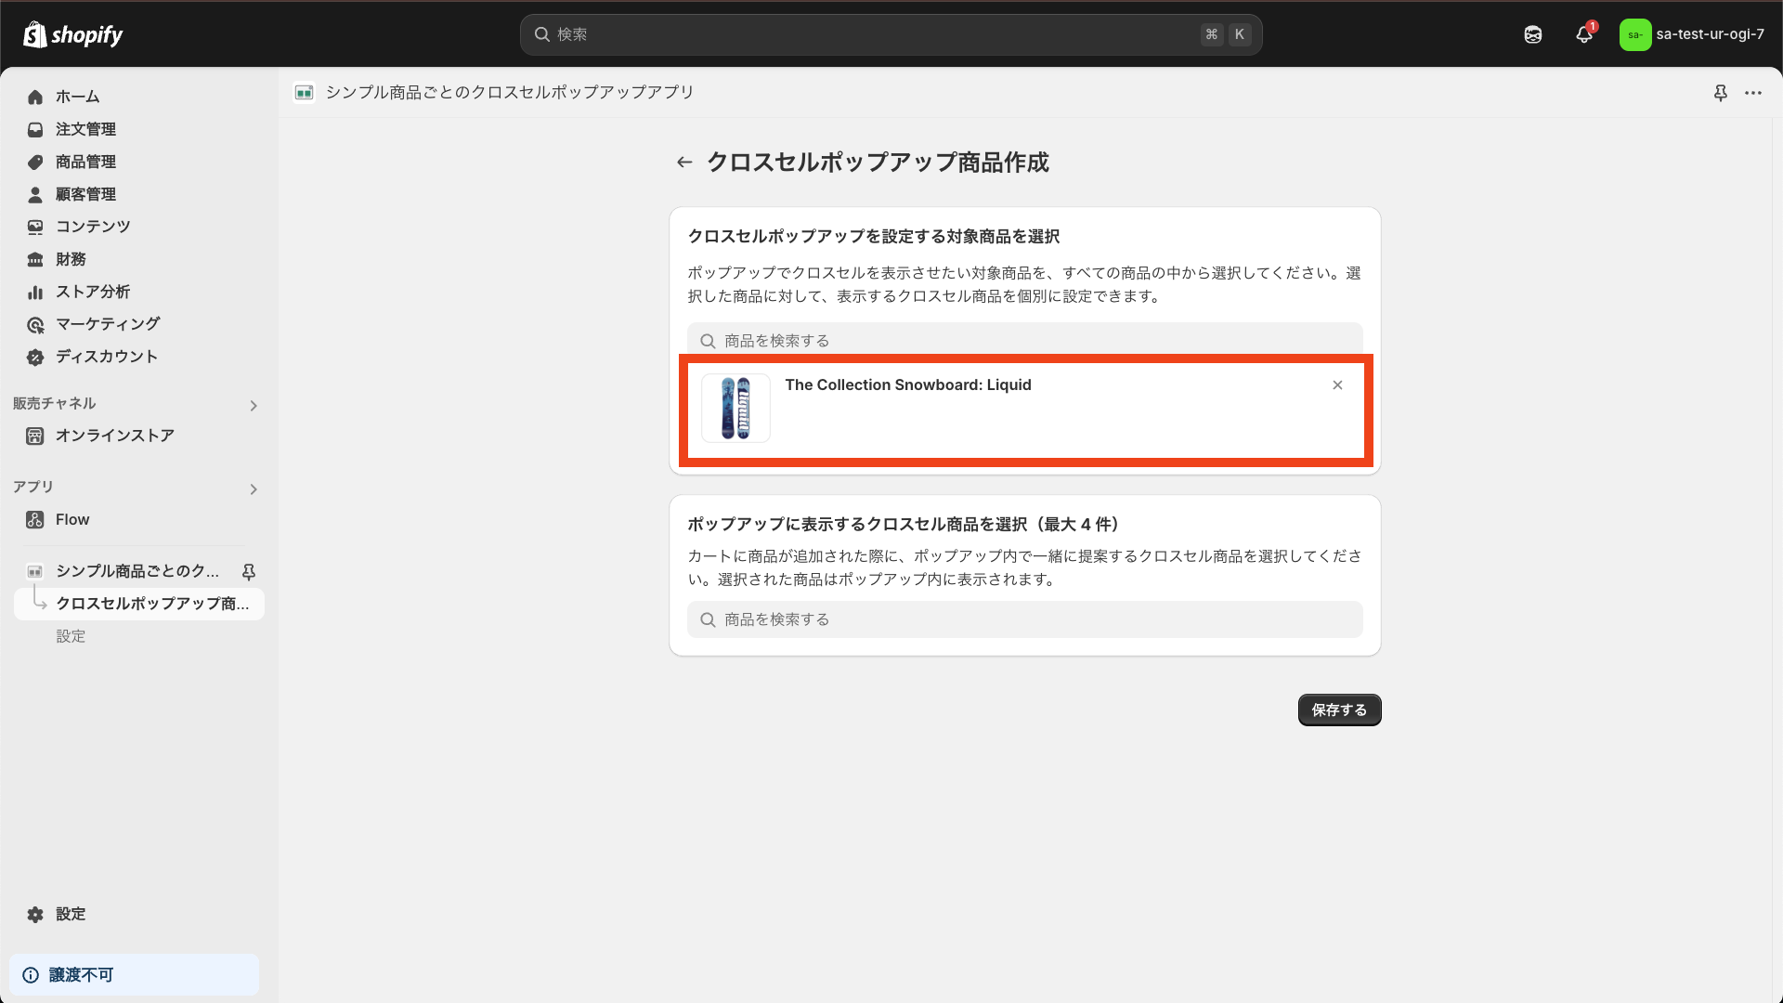Select ディスカウント in sidebar

(x=106, y=357)
